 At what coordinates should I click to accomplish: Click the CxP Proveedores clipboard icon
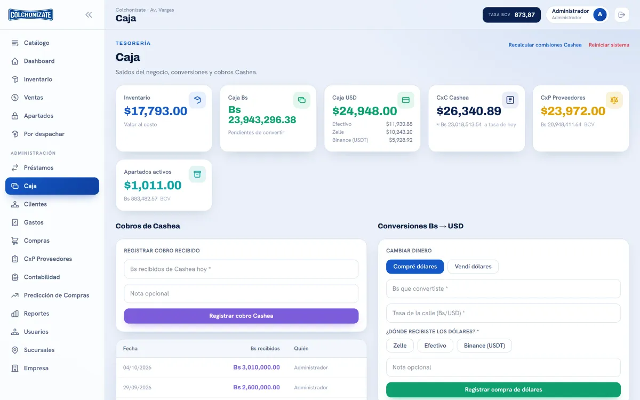point(15,259)
